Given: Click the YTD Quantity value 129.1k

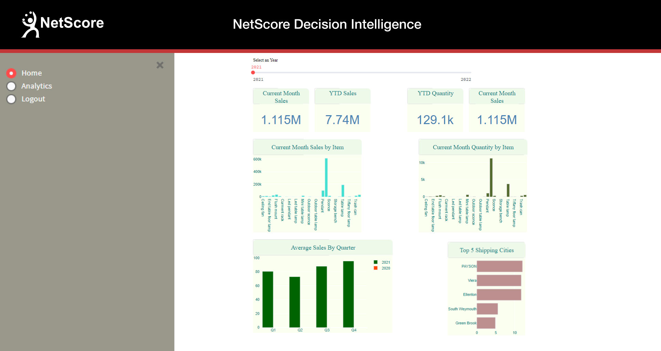Looking at the screenshot, I should pos(435,120).
